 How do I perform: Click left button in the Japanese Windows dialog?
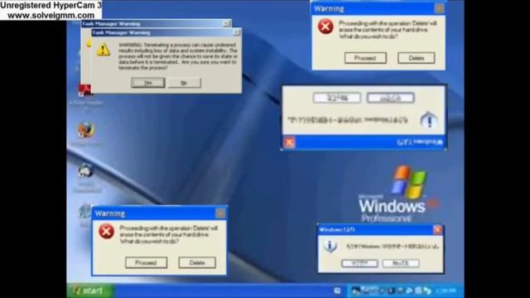[359, 263]
